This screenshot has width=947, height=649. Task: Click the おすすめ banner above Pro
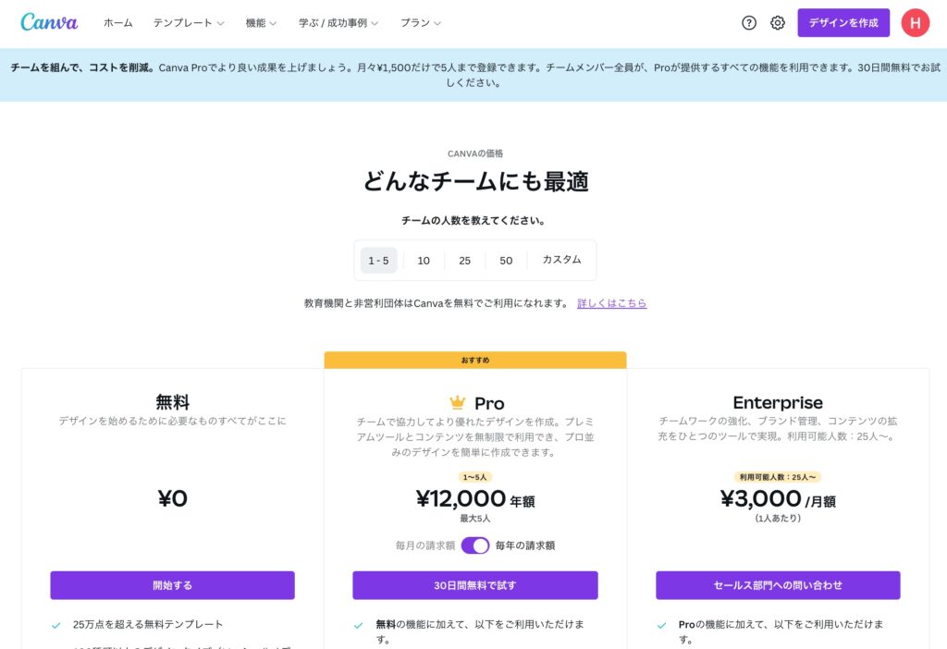tap(475, 360)
